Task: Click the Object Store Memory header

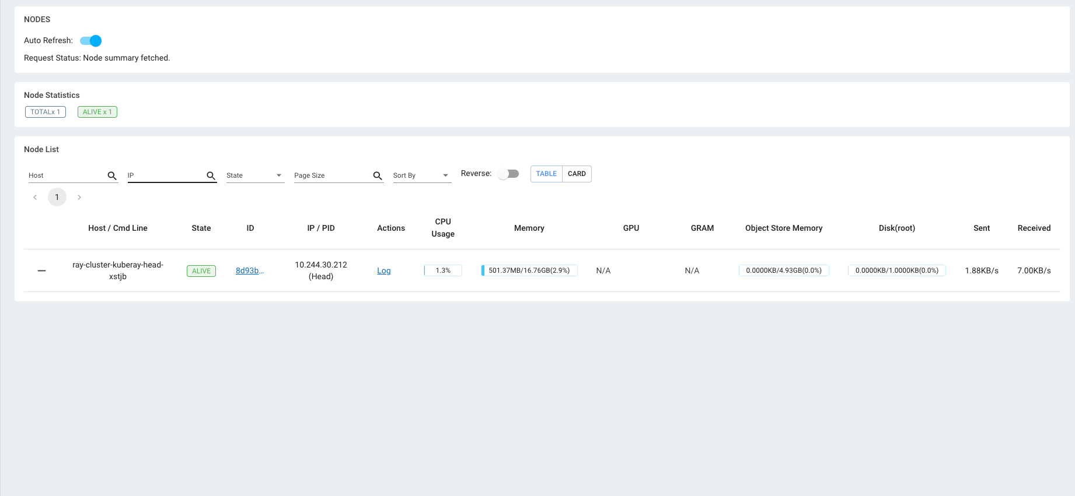Action: tap(784, 228)
